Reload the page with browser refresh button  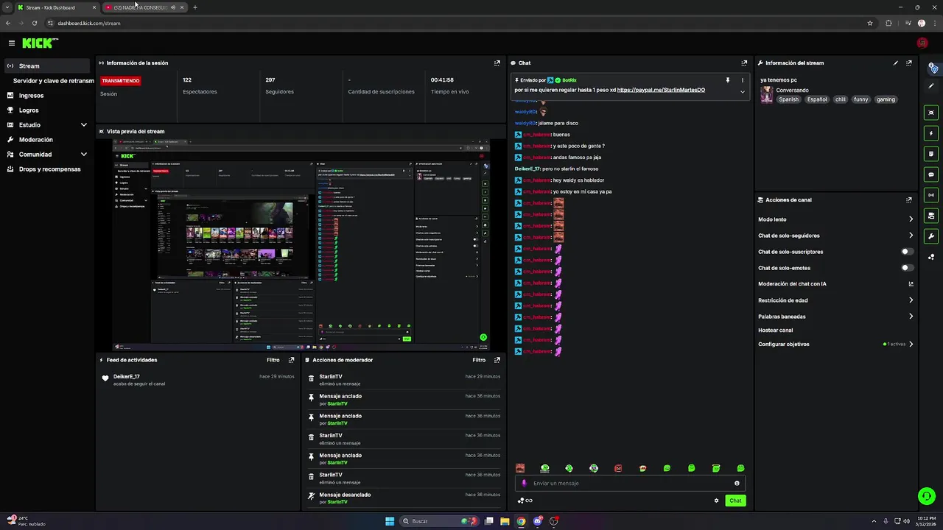tap(34, 23)
